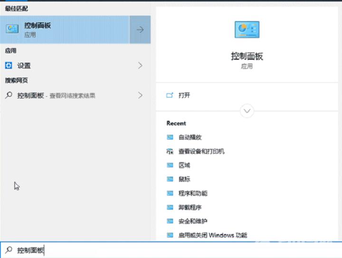This screenshot has height=258, width=342.
Task: Open recent item 鼠标
Action: tap(184, 179)
